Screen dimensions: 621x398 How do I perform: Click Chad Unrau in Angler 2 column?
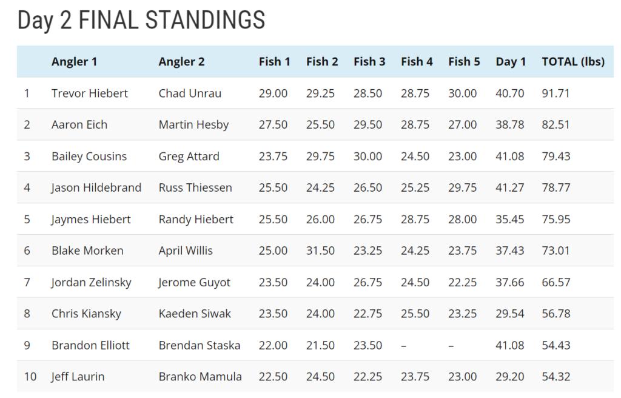(x=190, y=93)
